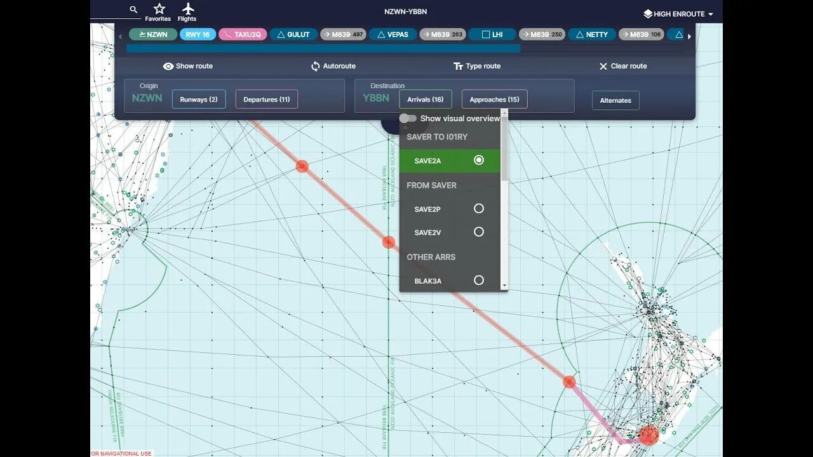Click the SAVER TO I01RY header

coord(437,137)
